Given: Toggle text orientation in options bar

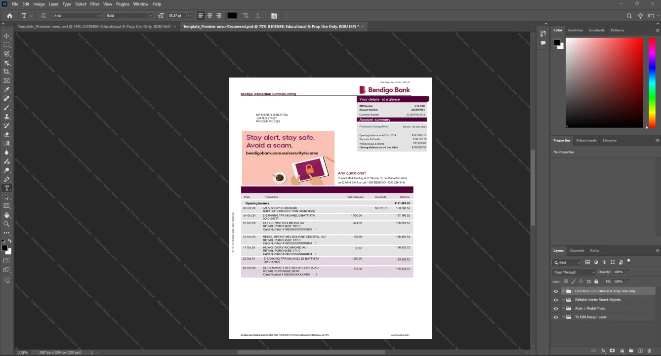Looking at the screenshot, I should pos(43,16).
